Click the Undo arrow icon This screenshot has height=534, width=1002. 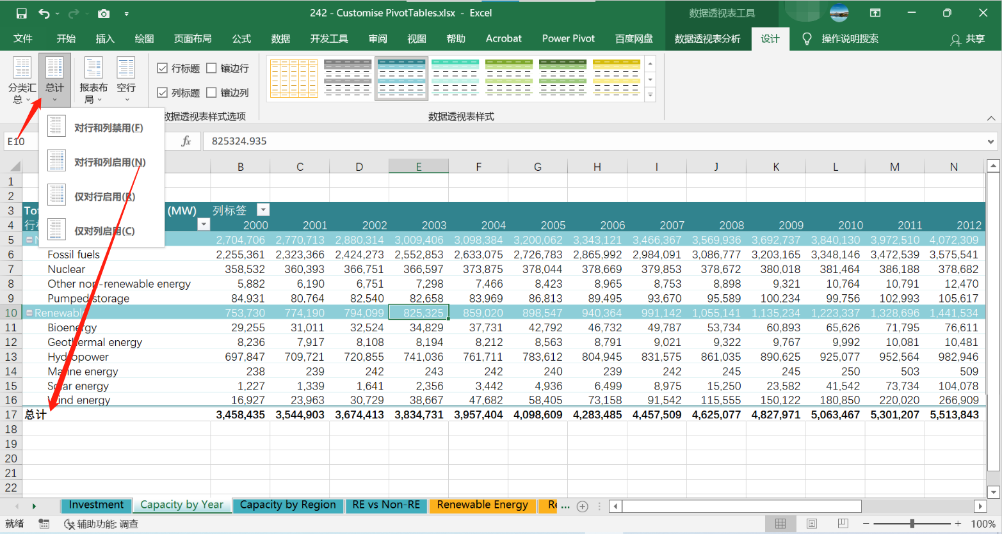click(x=44, y=13)
